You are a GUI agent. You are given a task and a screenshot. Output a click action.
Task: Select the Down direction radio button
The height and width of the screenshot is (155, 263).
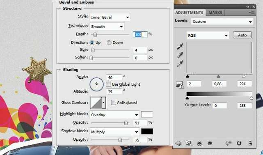pyautogui.click(x=109, y=43)
